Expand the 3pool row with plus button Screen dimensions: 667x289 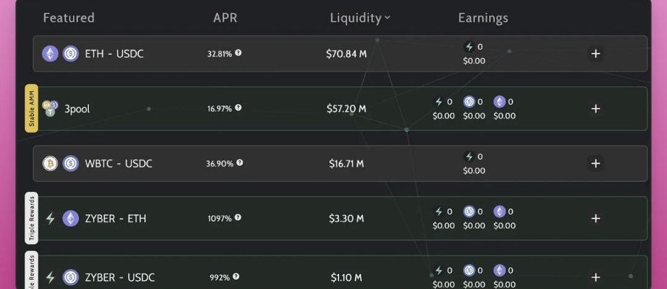(x=595, y=108)
